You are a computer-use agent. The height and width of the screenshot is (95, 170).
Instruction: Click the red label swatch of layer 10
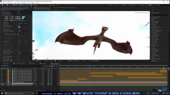point(8,84)
